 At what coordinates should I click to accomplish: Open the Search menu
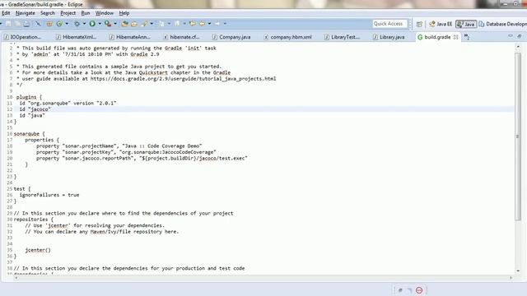(x=48, y=13)
